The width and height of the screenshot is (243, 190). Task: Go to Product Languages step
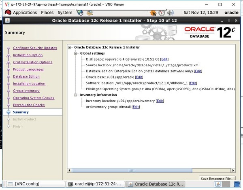coord(28,69)
